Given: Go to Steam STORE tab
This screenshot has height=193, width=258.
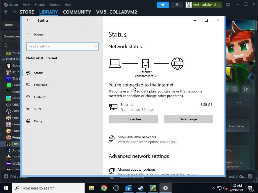Looking at the screenshot, I should click(27, 12).
